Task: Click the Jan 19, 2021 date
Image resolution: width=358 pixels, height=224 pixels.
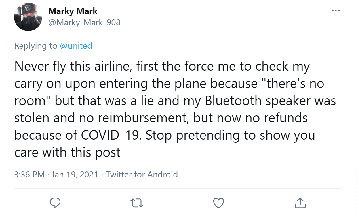Action: pos(75,174)
